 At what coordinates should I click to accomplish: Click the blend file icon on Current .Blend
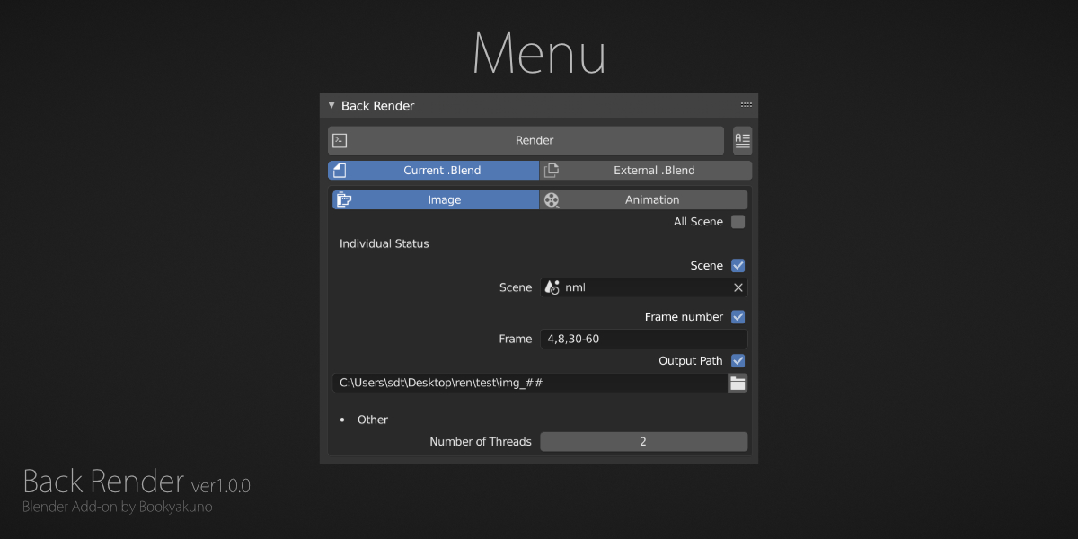tap(339, 170)
